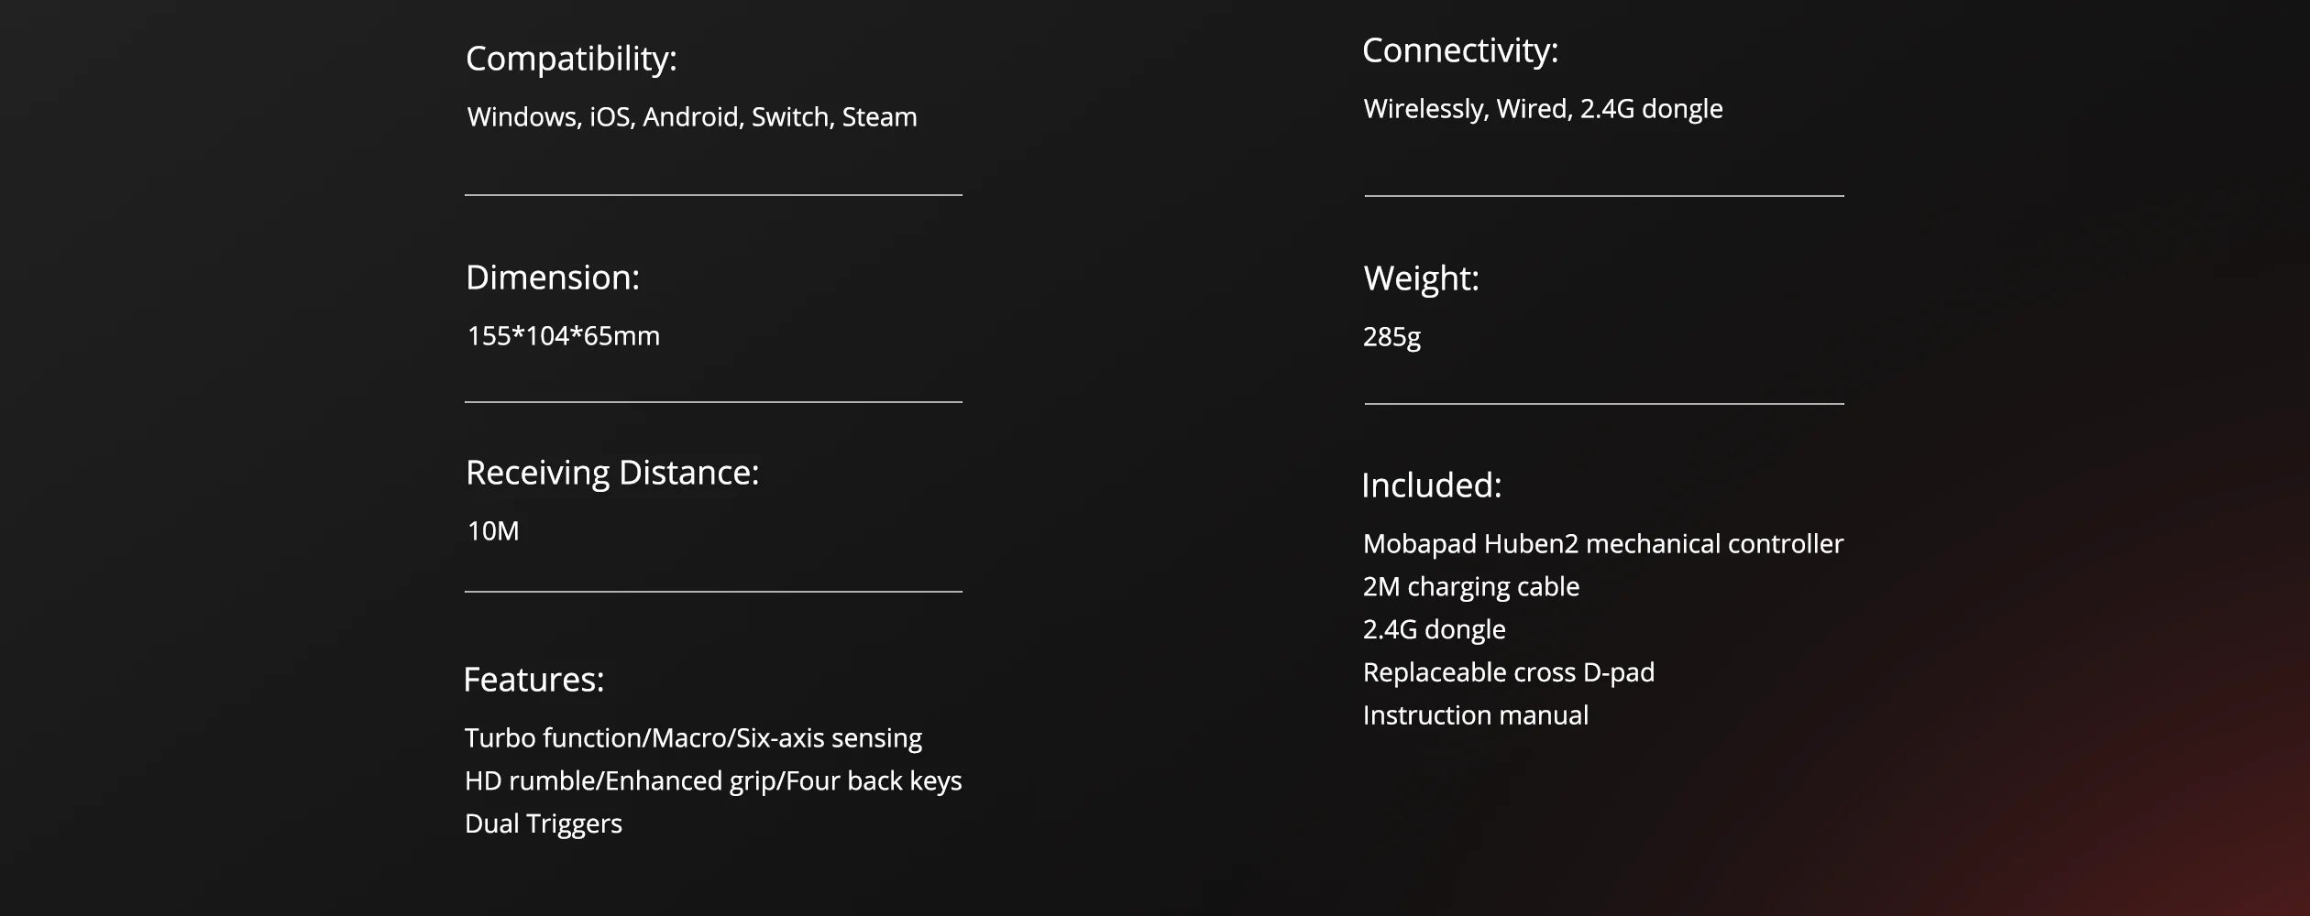The height and width of the screenshot is (916, 2310).
Task: Click the Wirelessly, Wired, 2.4G dongle text
Action: (x=1543, y=109)
